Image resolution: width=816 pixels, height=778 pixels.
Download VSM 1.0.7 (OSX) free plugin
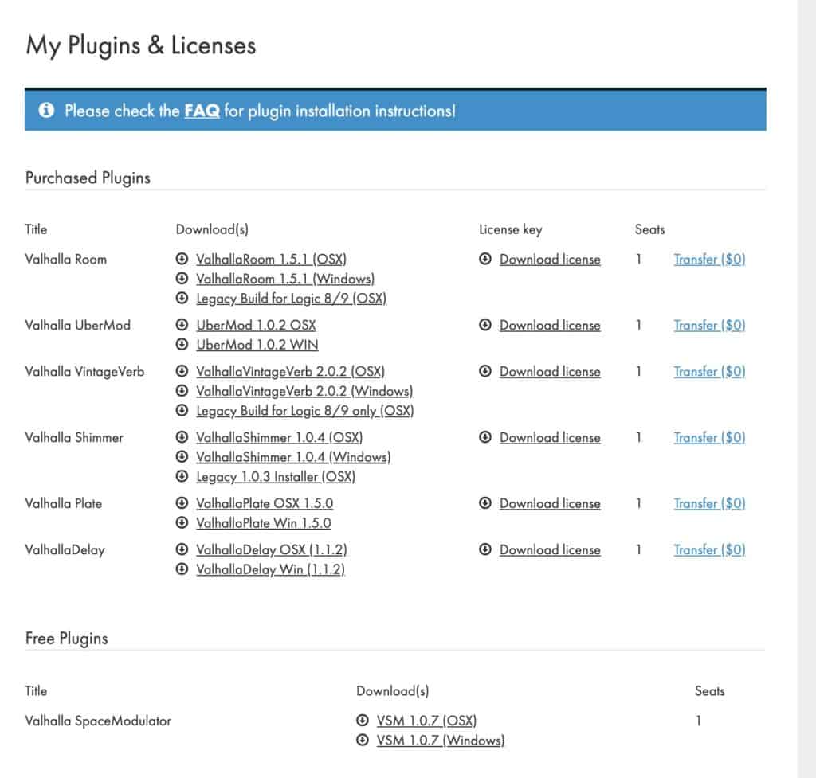click(x=427, y=721)
